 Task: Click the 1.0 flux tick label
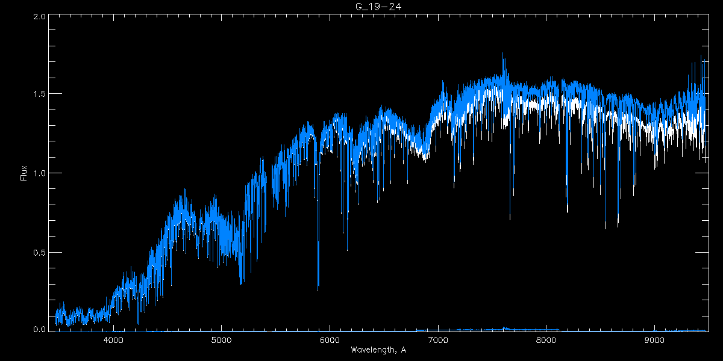click(39, 173)
